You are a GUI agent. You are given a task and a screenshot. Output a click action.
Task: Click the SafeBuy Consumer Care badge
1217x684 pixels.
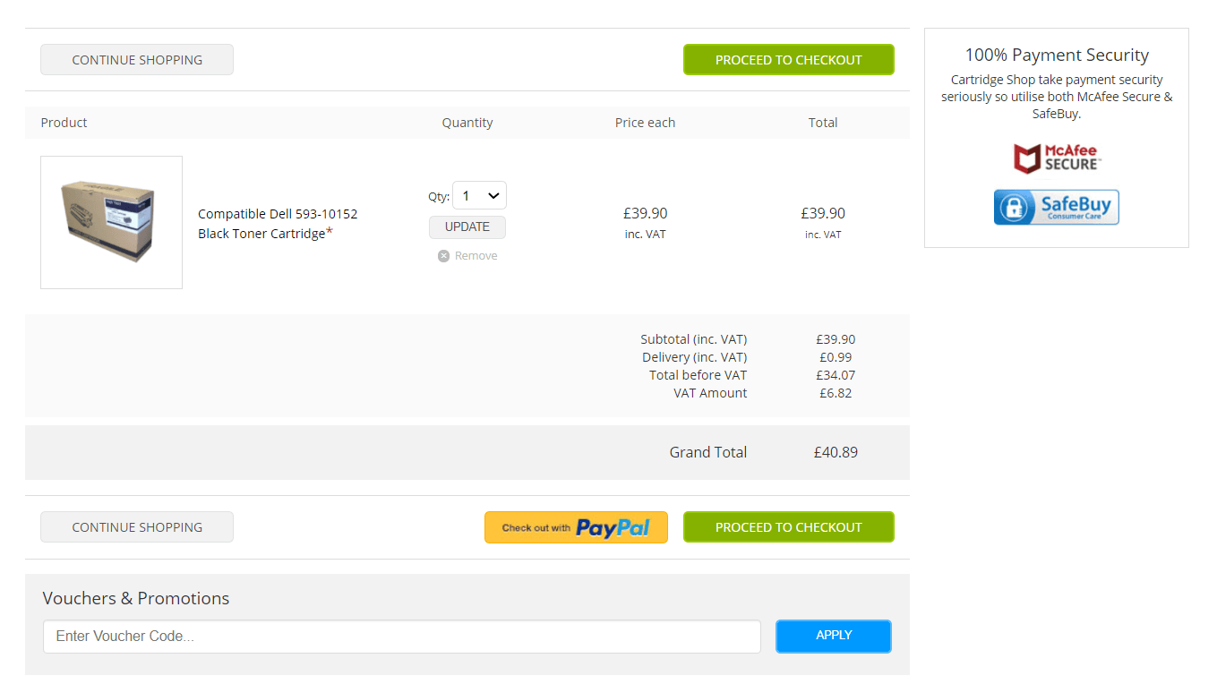(x=1057, y=207)
